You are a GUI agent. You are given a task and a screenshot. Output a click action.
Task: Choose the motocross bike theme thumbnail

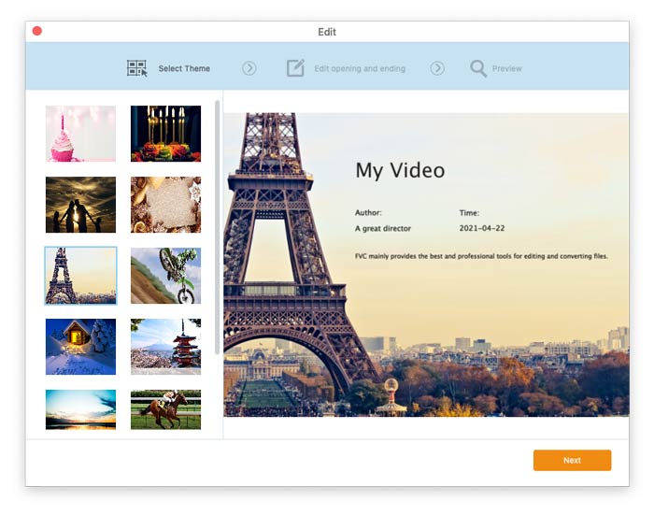click(165, 276)
